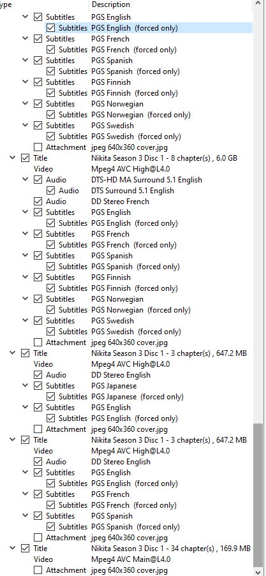
Task: Collapse the 647.2 MB title containing Japanese subtitles
Action: [x=13, y=353]
